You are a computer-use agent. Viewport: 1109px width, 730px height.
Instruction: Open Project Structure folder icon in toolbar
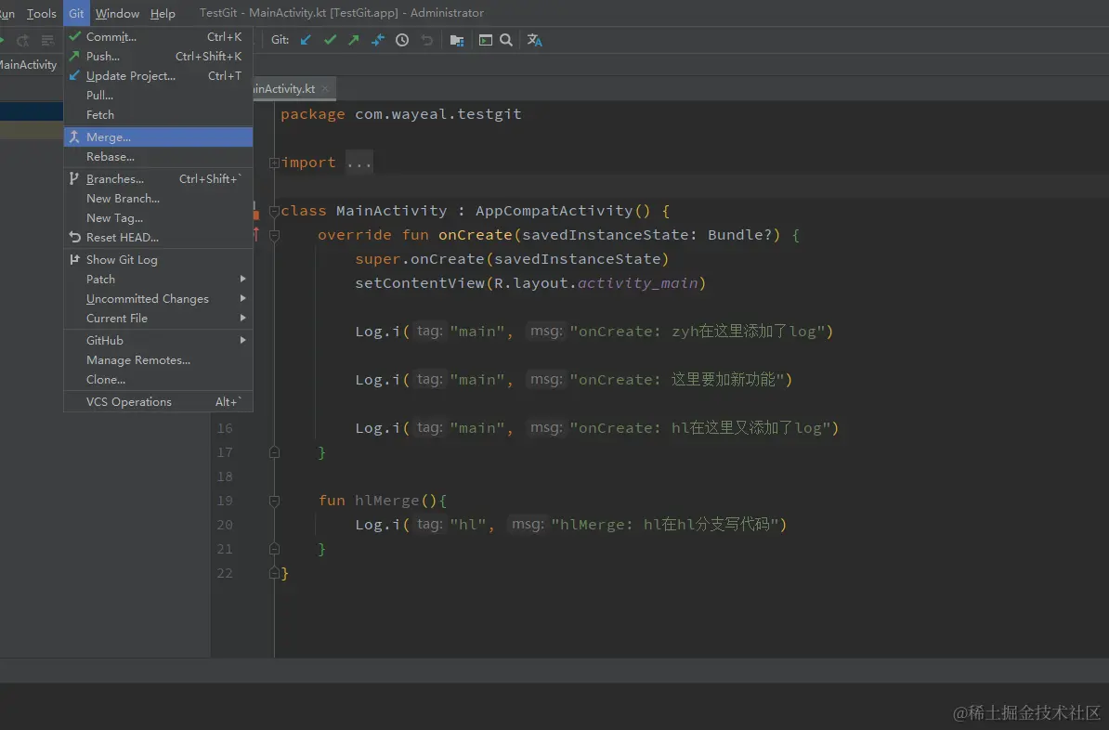click(x=457, y=40)
